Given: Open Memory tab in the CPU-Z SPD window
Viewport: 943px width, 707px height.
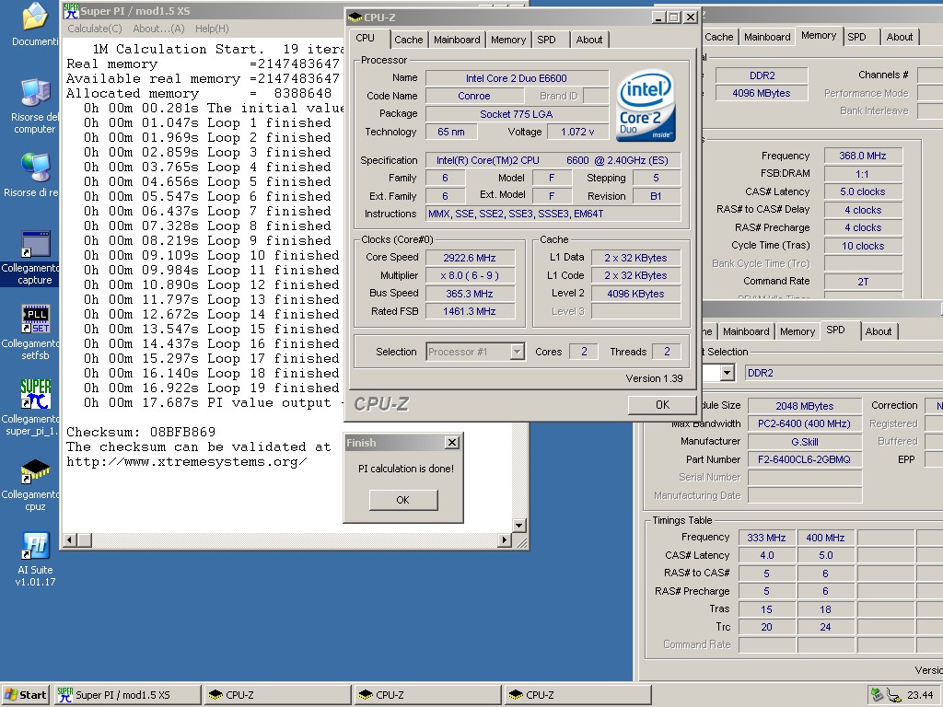Looking at the screenshot, I should 797,331.
